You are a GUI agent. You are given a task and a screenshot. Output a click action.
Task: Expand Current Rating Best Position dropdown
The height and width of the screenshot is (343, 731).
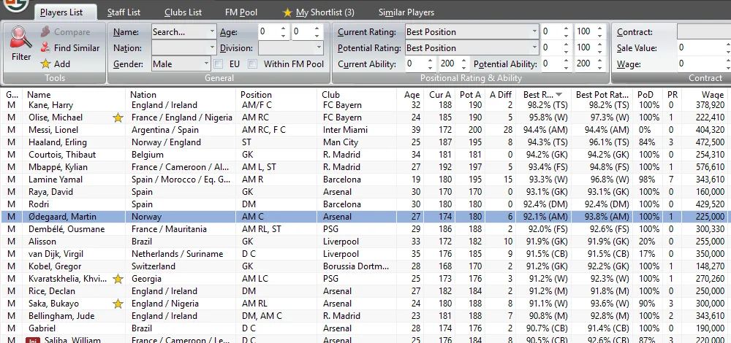[x=535, y=32]
